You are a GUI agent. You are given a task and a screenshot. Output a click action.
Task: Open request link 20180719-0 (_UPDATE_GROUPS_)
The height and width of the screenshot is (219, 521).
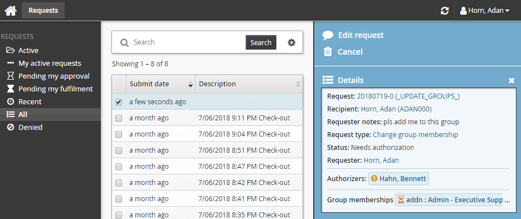pyautogui.click(x=408, y=96)
